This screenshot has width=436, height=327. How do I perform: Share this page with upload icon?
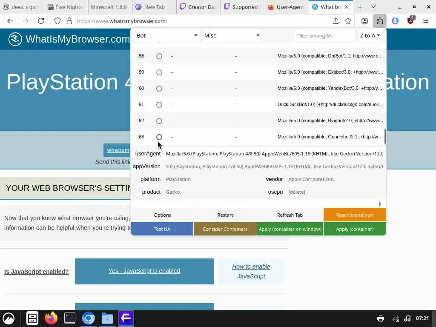pyautogui.click(x=336, y=21)
